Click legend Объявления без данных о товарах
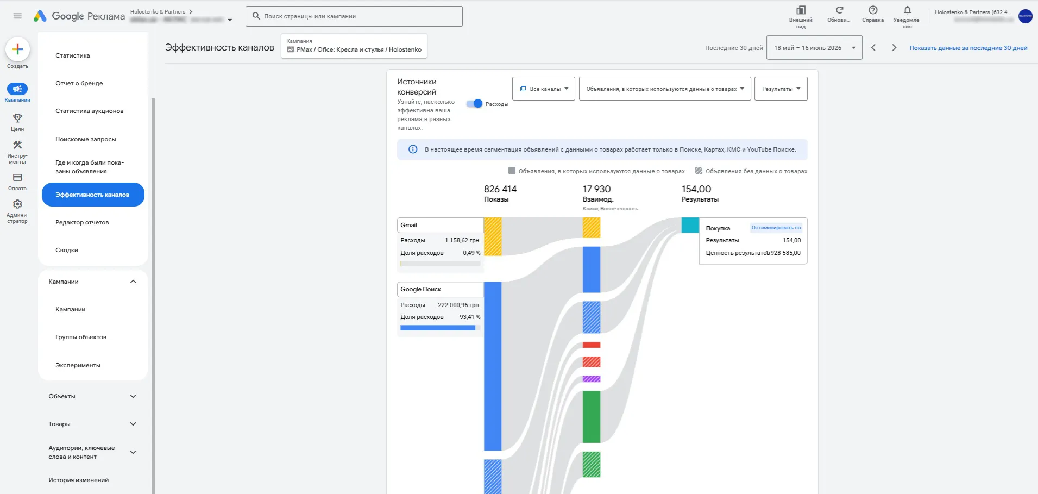The width and height of the screenshot is (1038, 494). tap(751, 171)
